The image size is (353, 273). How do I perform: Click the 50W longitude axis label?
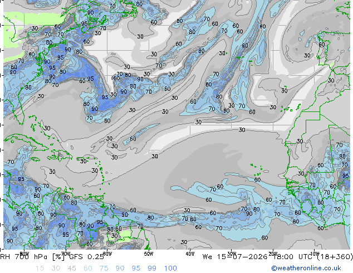click(x=149, y=254)
